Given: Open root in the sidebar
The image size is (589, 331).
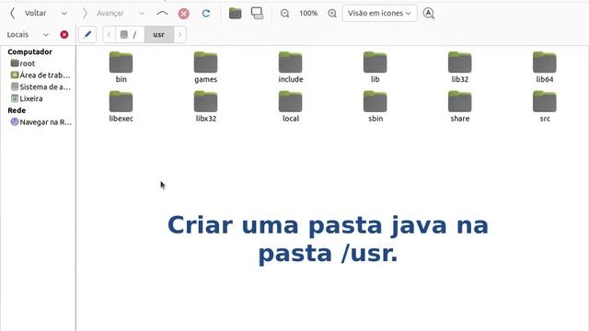Looking at the screenshot, I should coord(23,63).
